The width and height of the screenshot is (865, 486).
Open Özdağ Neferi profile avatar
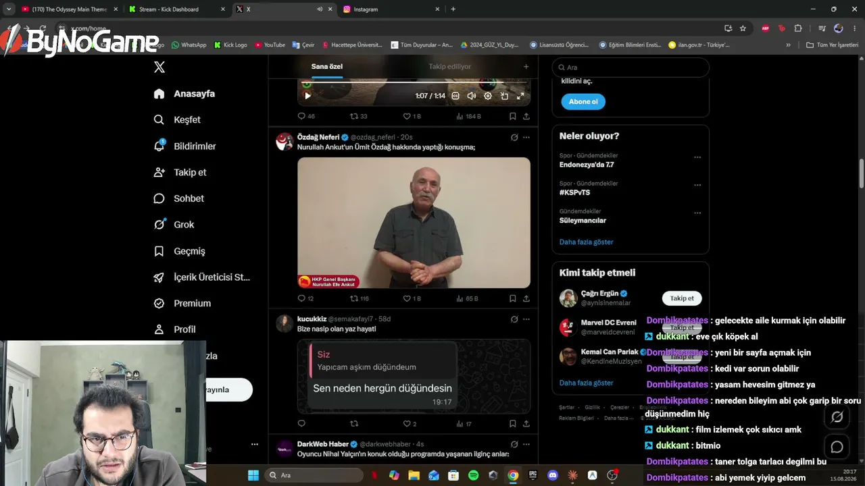click(285, 141)
